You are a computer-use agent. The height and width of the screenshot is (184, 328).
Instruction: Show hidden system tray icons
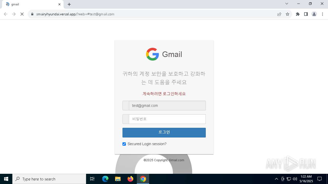tap(276, 179)
